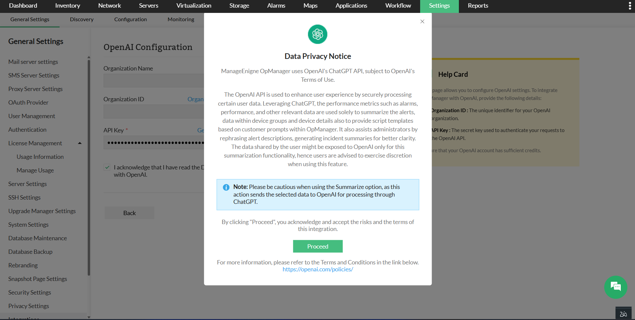Open Database Maintenance
Image resolution: width=635 pixels, height=320 pixels.
pos(37,238)
